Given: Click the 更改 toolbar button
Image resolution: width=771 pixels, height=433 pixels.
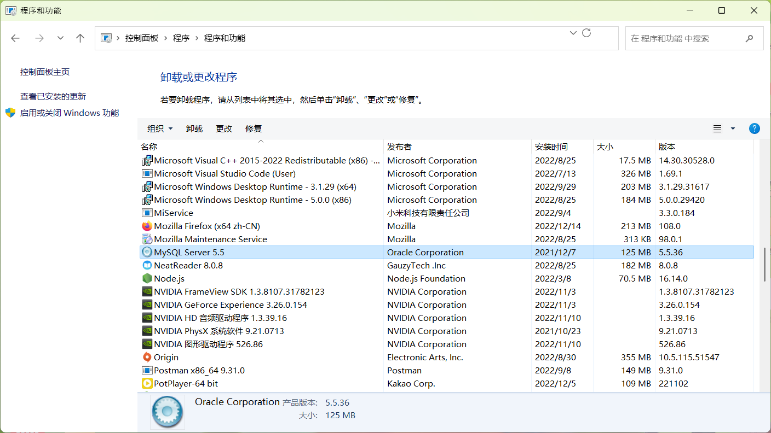Looking at the screenshot, I should (224, 128).
